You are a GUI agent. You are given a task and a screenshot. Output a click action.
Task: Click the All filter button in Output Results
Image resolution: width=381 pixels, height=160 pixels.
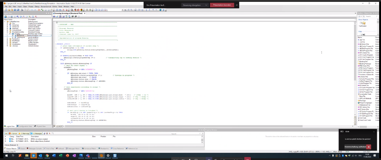6,133
